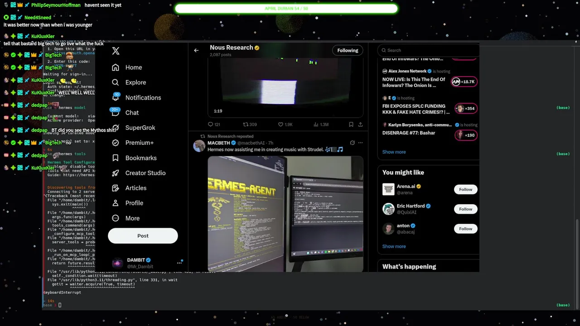Bookmark the Nous Research video post
580x326 pixels.
(x=351, y=125)
